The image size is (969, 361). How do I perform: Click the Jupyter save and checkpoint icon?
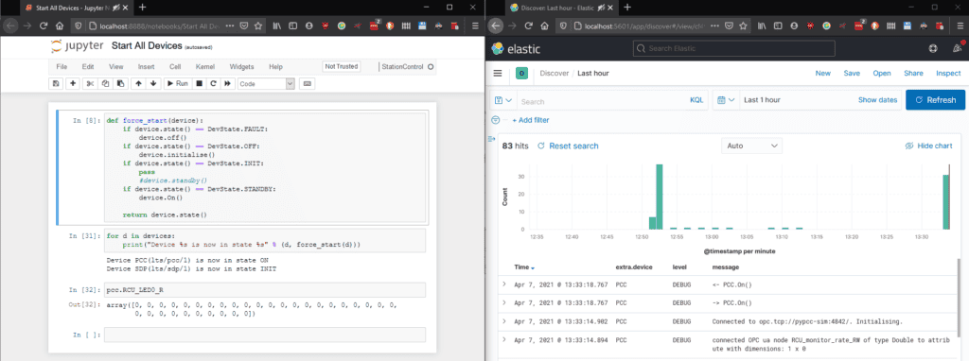tap(56, 83)
